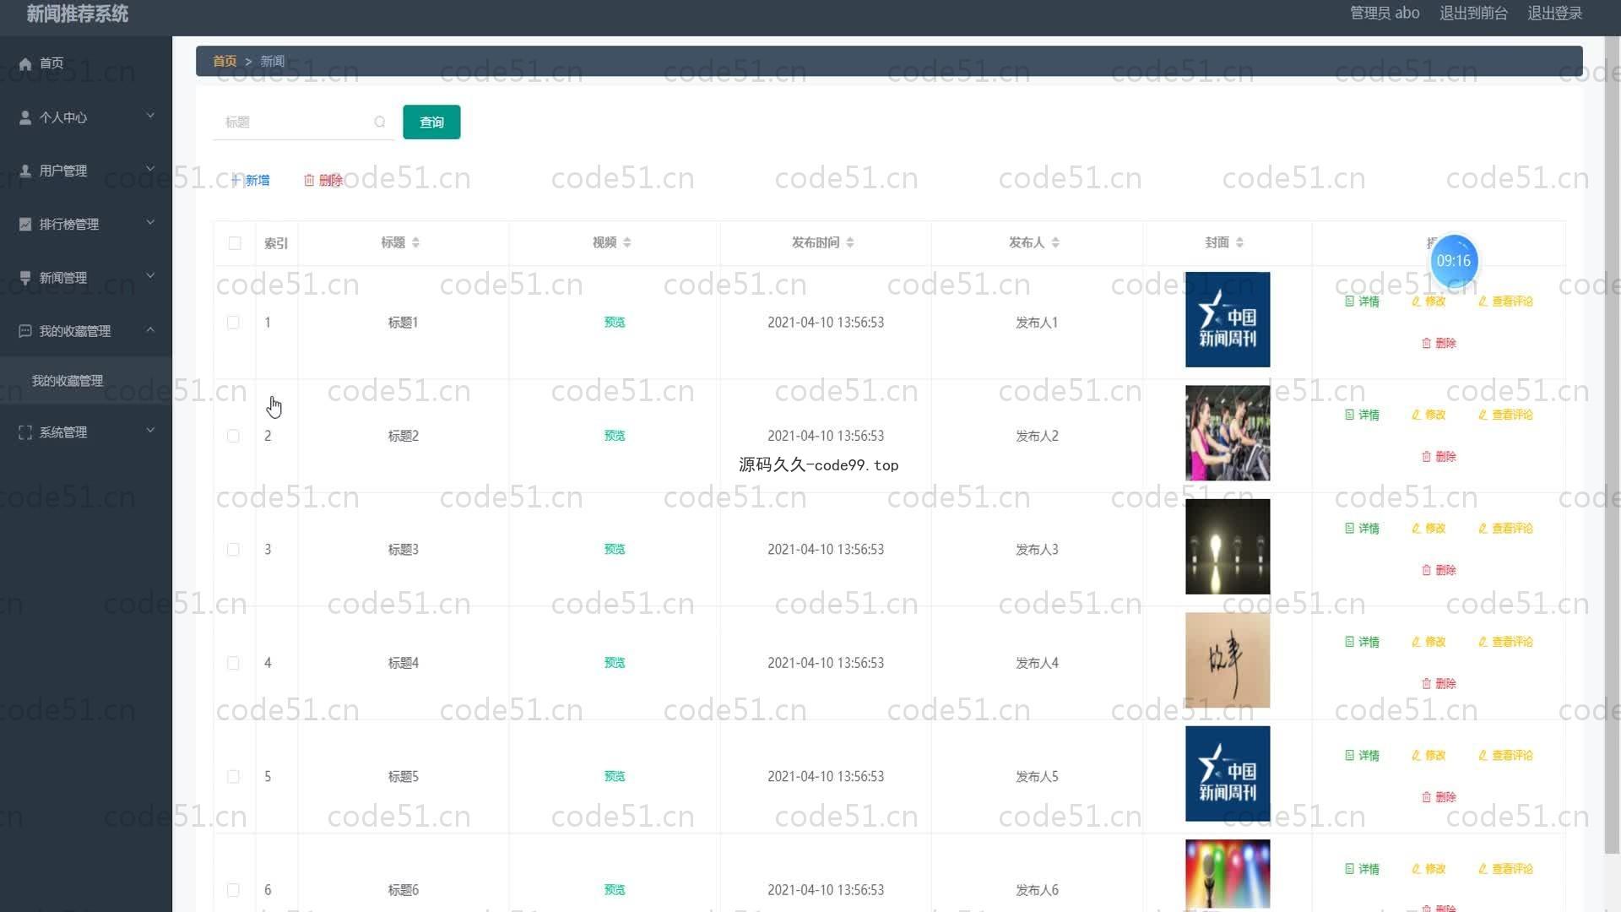Click 查看评论 for row 标题5

coord(1505,756)
